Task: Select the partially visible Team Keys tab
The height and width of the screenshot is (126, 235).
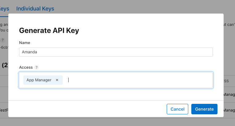Action: click(x=4, y=9)
